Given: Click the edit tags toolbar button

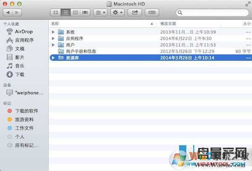Looking at the screenshot, I should coord(152,13).
